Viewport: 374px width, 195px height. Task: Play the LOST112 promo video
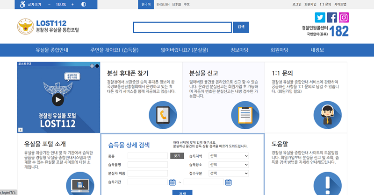tap(58, 100)
